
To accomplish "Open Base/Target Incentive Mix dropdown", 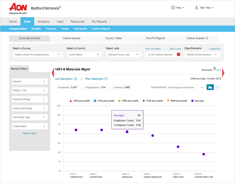I will 186,87.
